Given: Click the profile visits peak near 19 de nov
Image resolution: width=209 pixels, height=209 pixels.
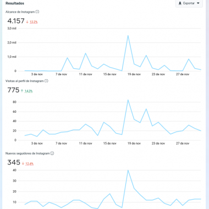Looking at the screenshot, I should pyautogui.click(x=128, y=100).
